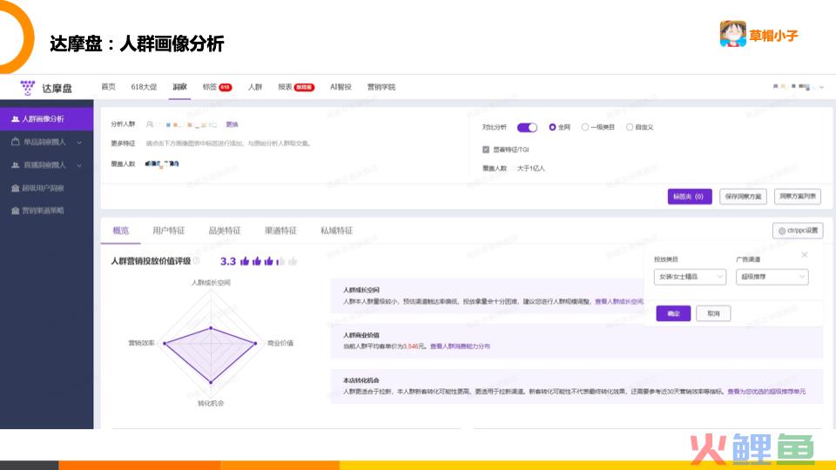Click the 超级用户洞察 sidebar icon

coord(16,188)
